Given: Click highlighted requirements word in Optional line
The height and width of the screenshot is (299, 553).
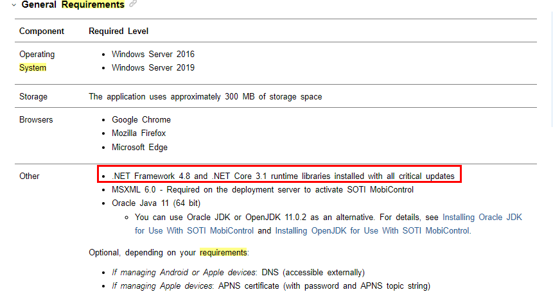Looking at the screenshot, I should click(224, 252).
